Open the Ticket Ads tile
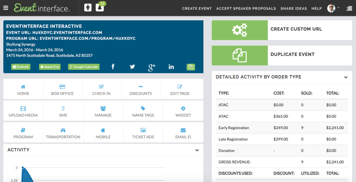This screenshot has height=182, width=356. tap(143, 133)
